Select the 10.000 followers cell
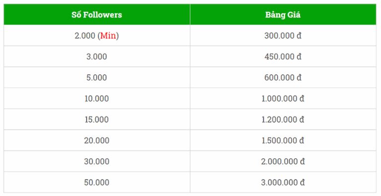Screen dimensions: 381x196 (97, 98)
